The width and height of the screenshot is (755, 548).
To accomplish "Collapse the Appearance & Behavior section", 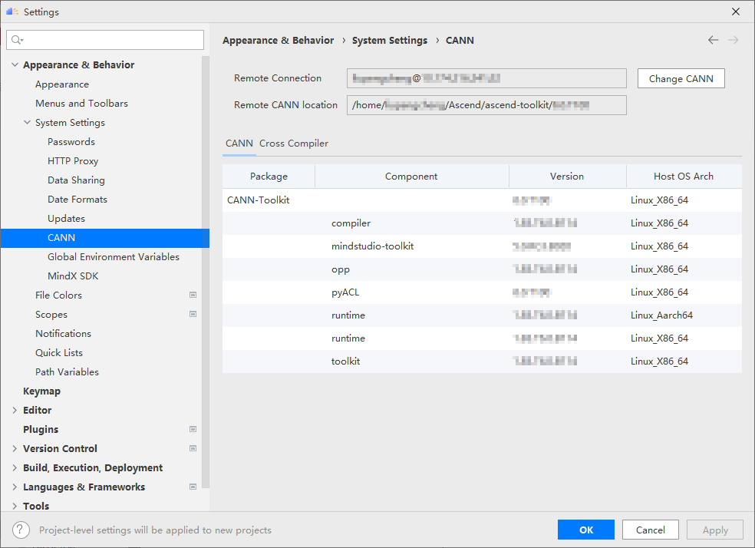I will pos(15,64).
